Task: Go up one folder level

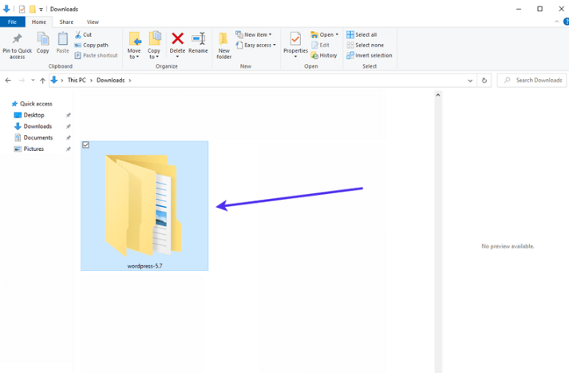Action: tap(42, 80)
